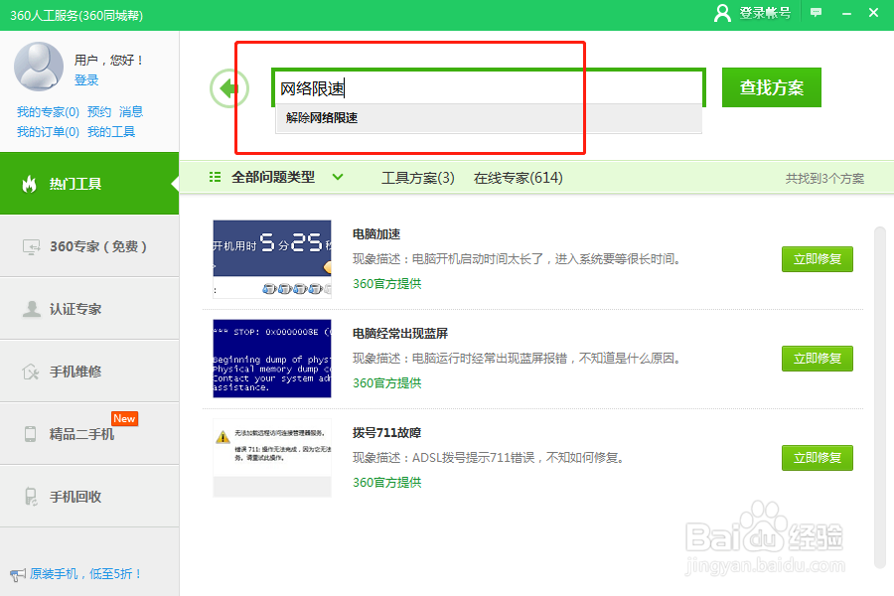
Task: Click 360官方提供 under 拨号711故障
Action: 387,482
